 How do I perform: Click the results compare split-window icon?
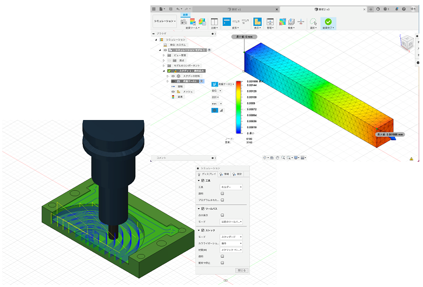point(214,22)
